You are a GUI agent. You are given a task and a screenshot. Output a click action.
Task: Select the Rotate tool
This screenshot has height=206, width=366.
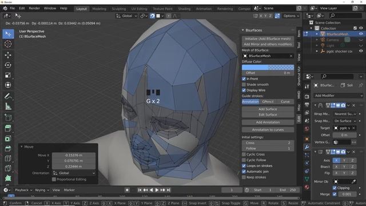click(8, 65)
